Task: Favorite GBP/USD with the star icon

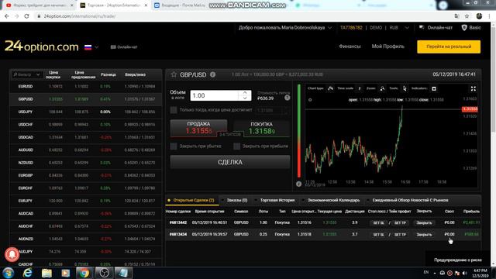Action: tap(174, 74)
